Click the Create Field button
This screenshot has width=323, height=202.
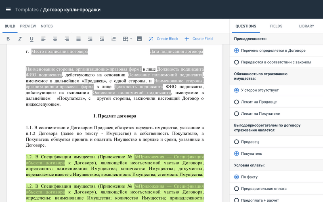198,39
